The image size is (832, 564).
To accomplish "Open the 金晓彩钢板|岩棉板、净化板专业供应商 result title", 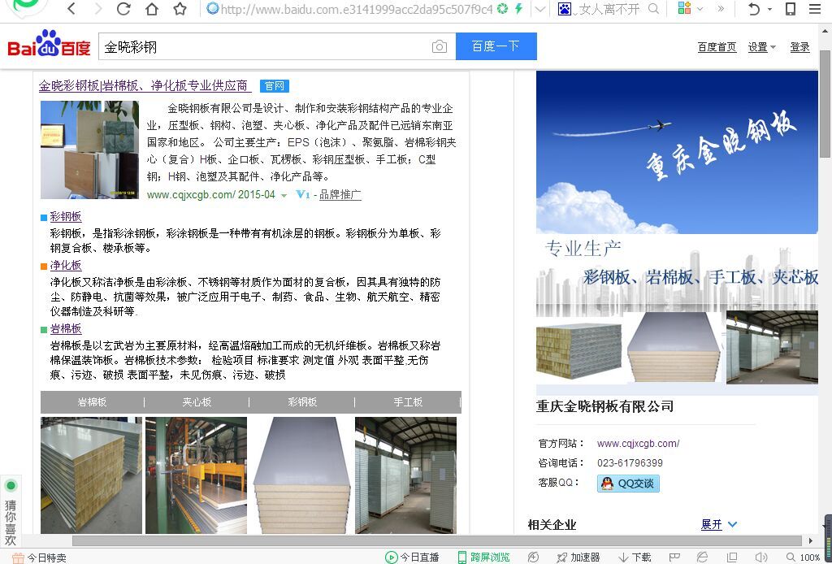I will point(143,85).
